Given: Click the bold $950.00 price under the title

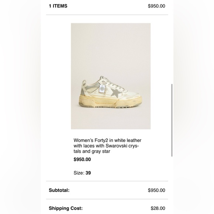Looking at the screenshot, I should [x=82, y=159].
